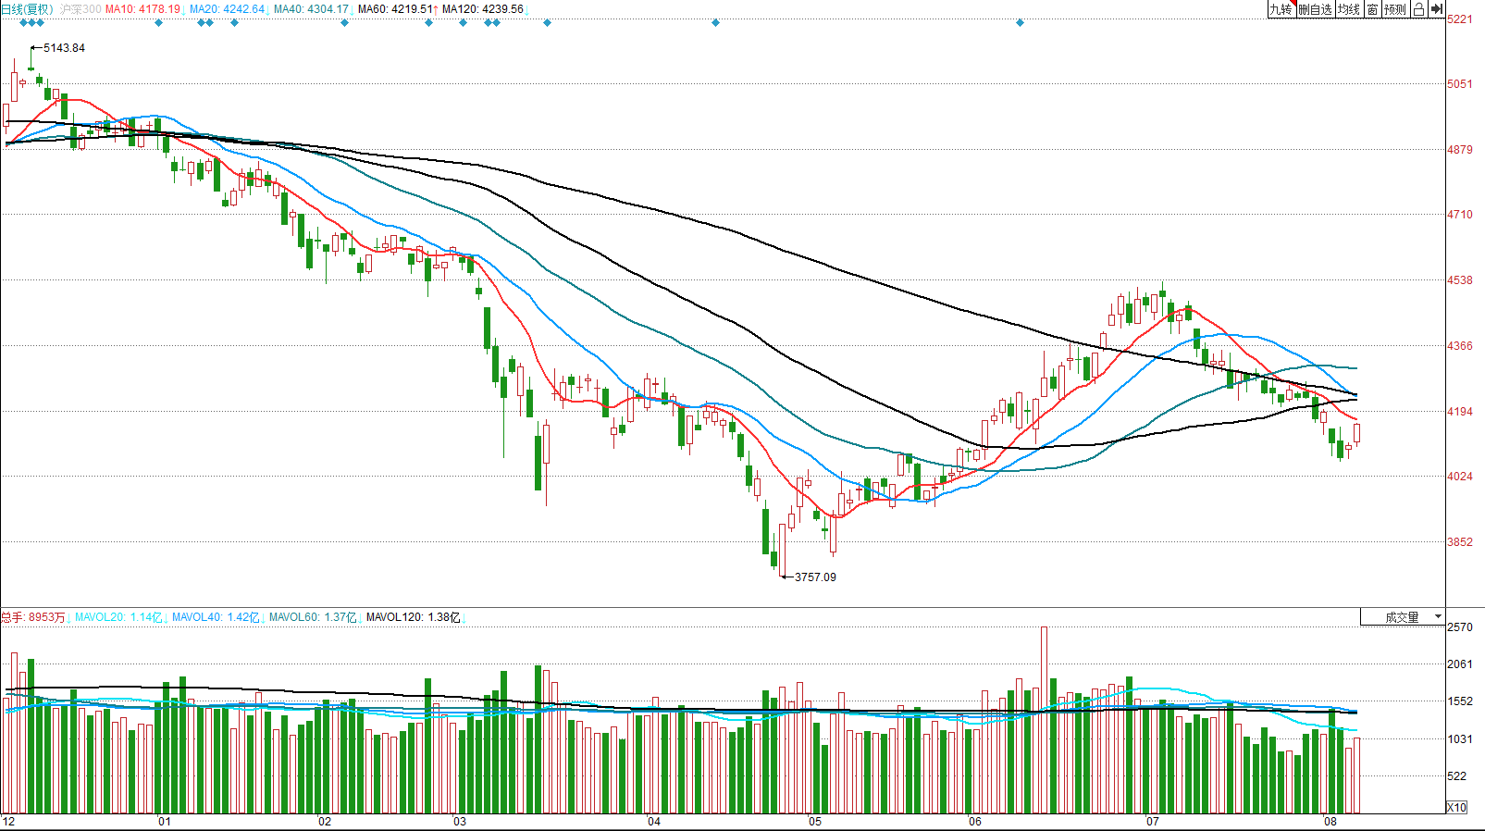
Task: Click the 5143.84 high price marker
Action: pos(64,48)
